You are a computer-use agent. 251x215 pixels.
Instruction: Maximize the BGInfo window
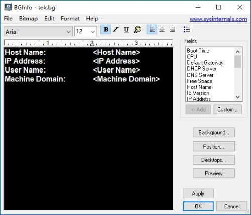[x=219, y=7]
